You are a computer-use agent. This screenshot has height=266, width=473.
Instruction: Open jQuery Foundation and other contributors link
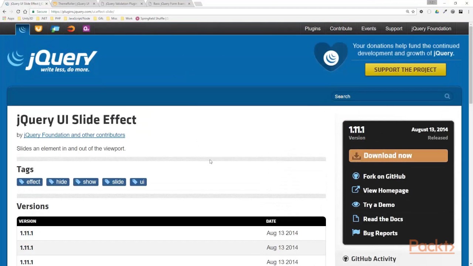point(74,135)
